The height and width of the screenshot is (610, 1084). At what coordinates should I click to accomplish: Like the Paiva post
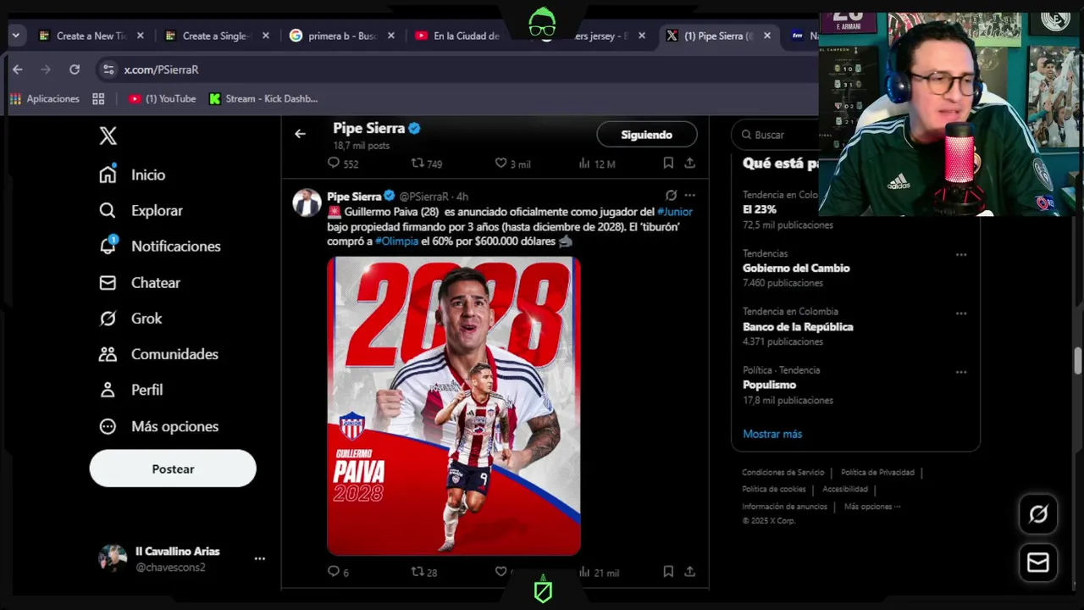point(501,572)
